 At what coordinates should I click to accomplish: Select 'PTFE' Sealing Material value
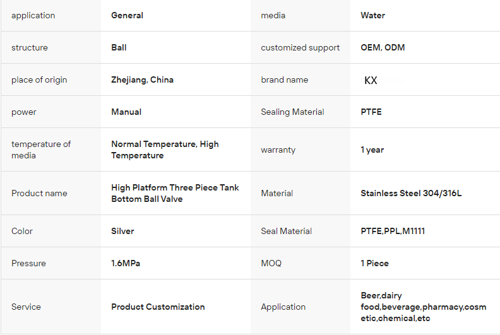371,112
